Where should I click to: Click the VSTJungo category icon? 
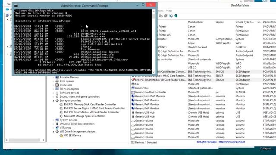tap(57, 127)
